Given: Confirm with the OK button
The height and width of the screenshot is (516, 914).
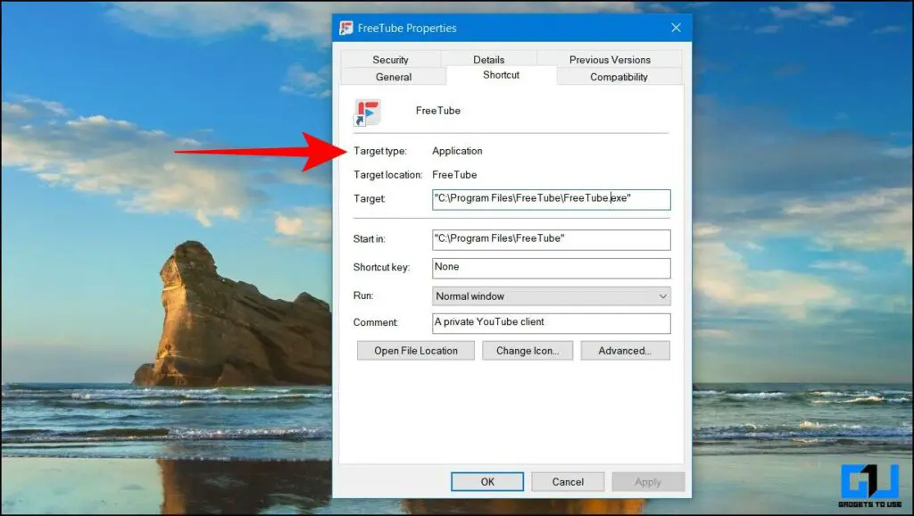Looking at the screenshot, I should click(x=487, y=482).
